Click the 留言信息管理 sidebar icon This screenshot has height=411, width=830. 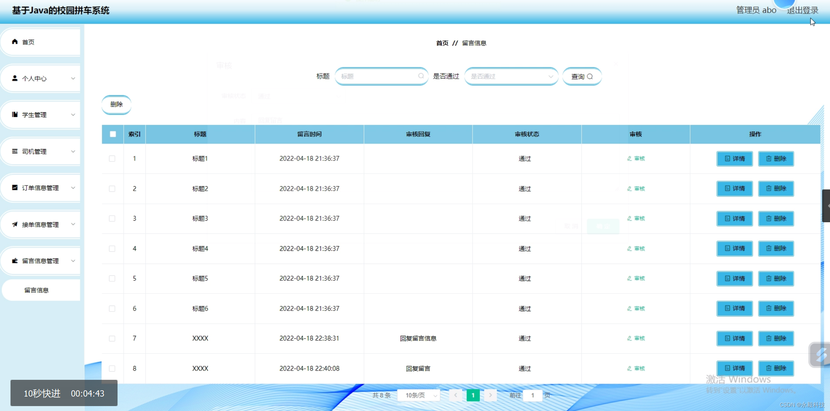click(x=15, y=261)
